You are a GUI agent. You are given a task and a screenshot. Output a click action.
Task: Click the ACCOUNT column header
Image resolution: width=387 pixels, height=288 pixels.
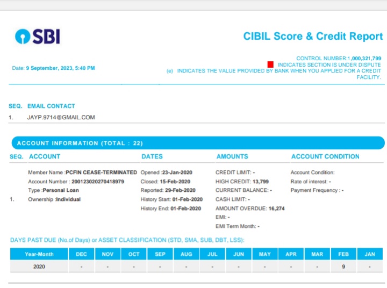(x=45, y=156)
